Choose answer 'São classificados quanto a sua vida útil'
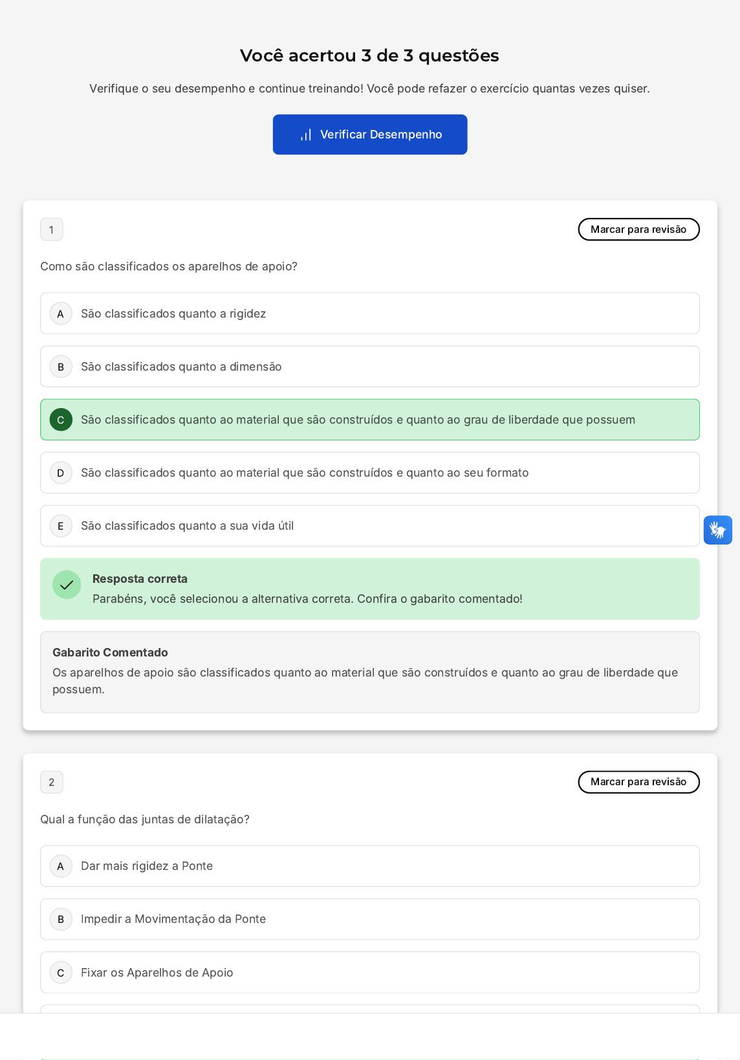 pos(188,526)
